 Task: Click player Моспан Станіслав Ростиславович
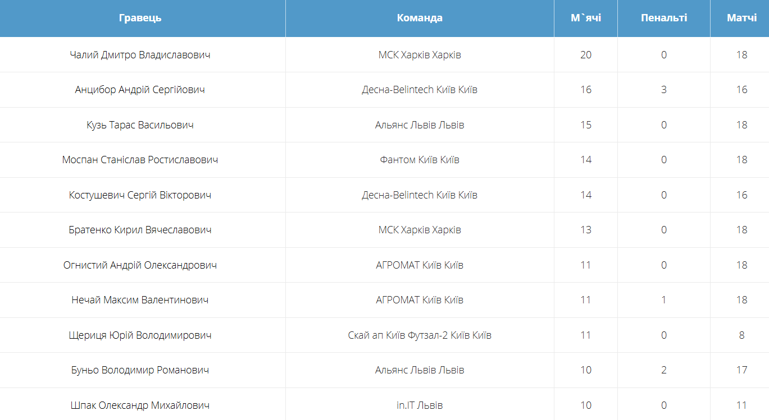(x=140, y=160)
